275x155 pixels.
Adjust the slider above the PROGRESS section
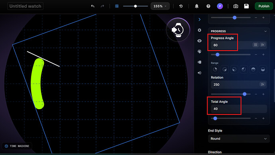(234, 18)
